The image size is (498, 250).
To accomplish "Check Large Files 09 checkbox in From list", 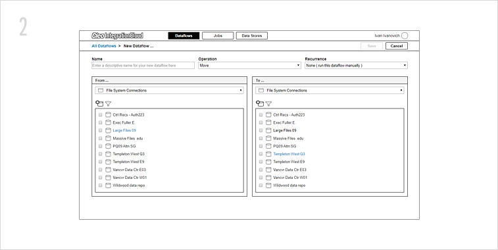I will coord(101,130).
